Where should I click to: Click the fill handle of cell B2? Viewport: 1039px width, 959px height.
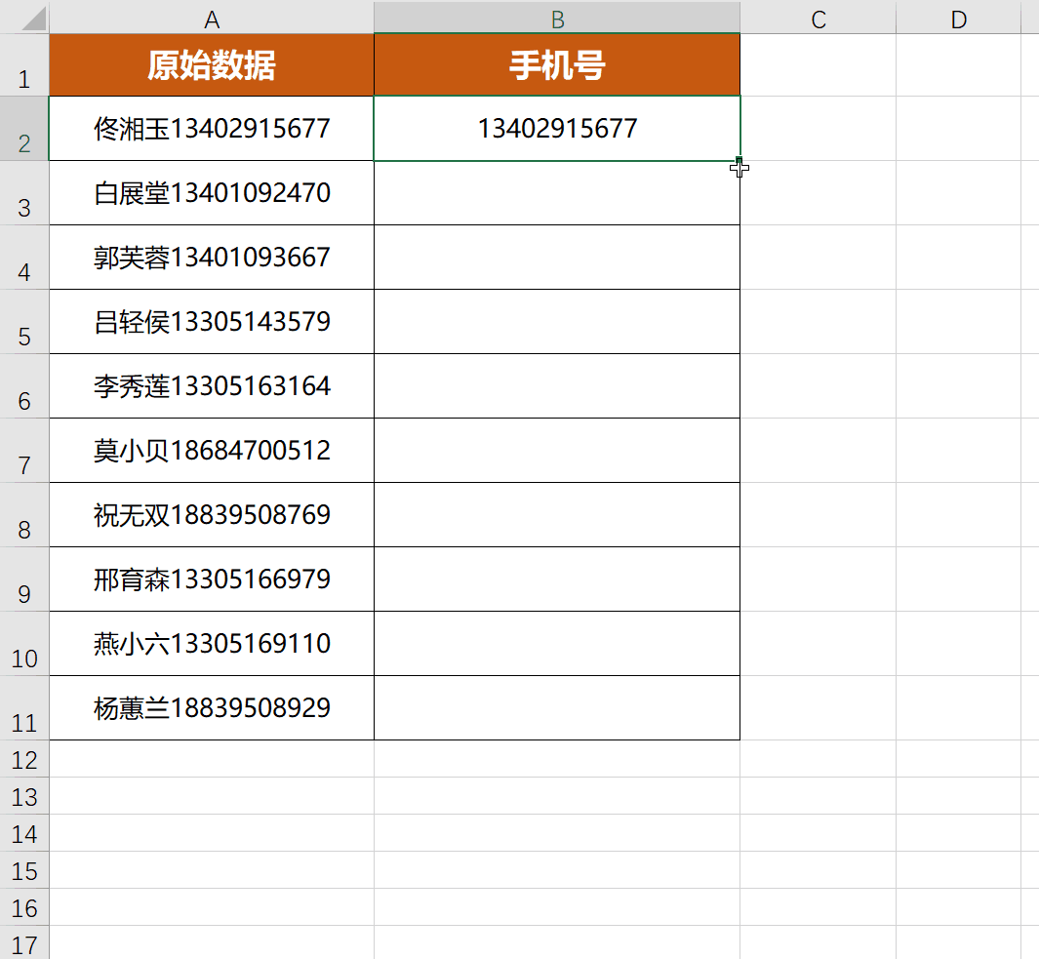click(739, 158)
